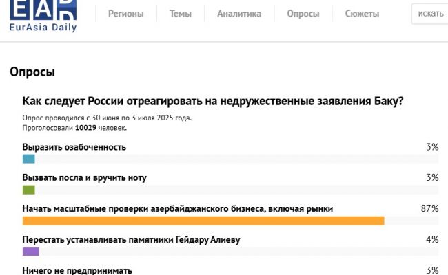This screenshot has width=448, height=275.
Task: Open the Сюжеты navigation item
Action: coord(362,14)
